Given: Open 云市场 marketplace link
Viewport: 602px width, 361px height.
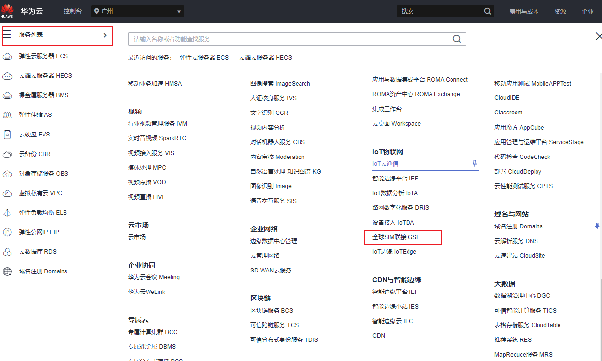Looking at the screenshot, I should 137,237.
